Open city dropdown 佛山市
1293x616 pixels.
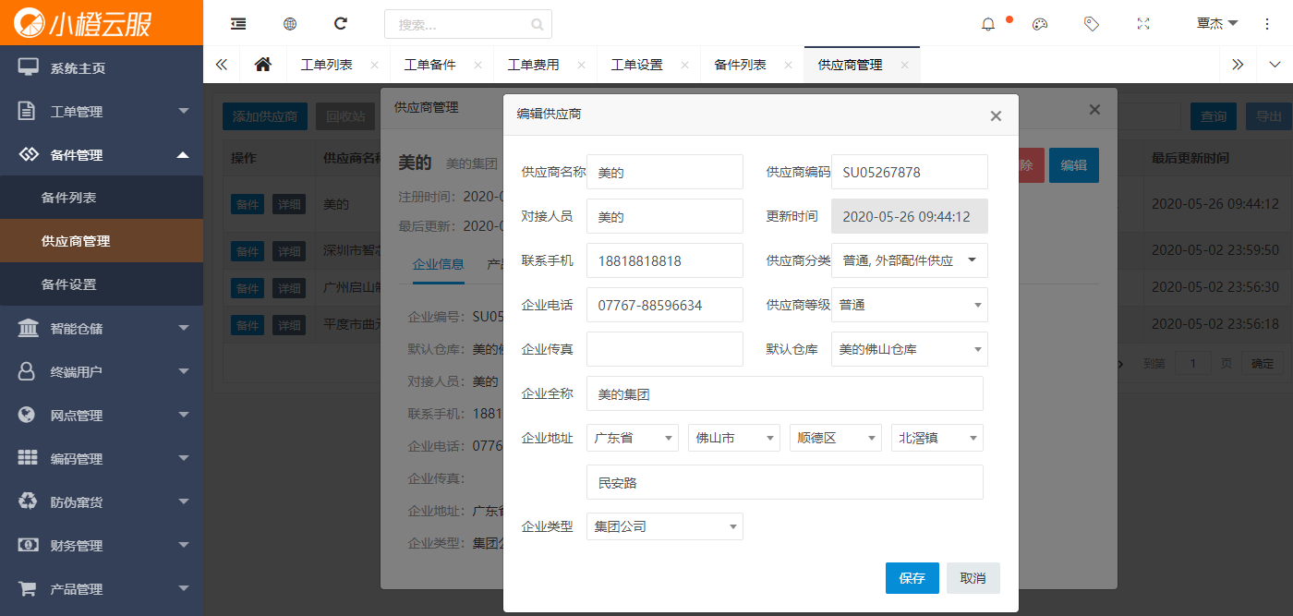[734, 438]
